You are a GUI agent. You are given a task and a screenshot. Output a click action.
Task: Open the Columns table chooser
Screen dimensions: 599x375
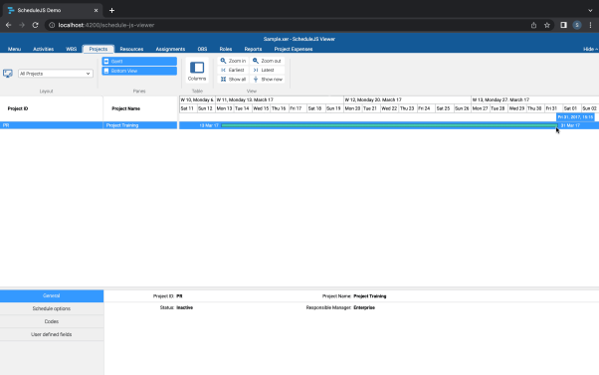[x=197, y=71]
